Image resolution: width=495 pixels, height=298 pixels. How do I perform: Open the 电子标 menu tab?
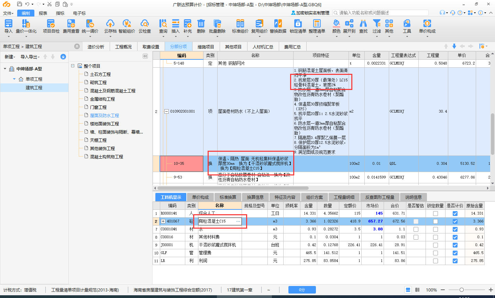[x=79, y=13]
